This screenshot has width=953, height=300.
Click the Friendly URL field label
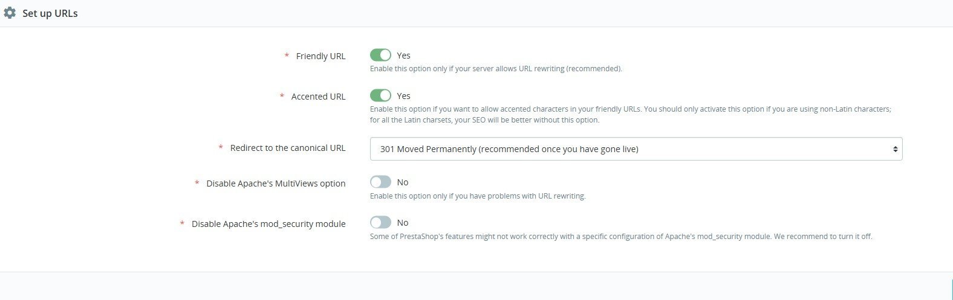[x=320, y=56]
